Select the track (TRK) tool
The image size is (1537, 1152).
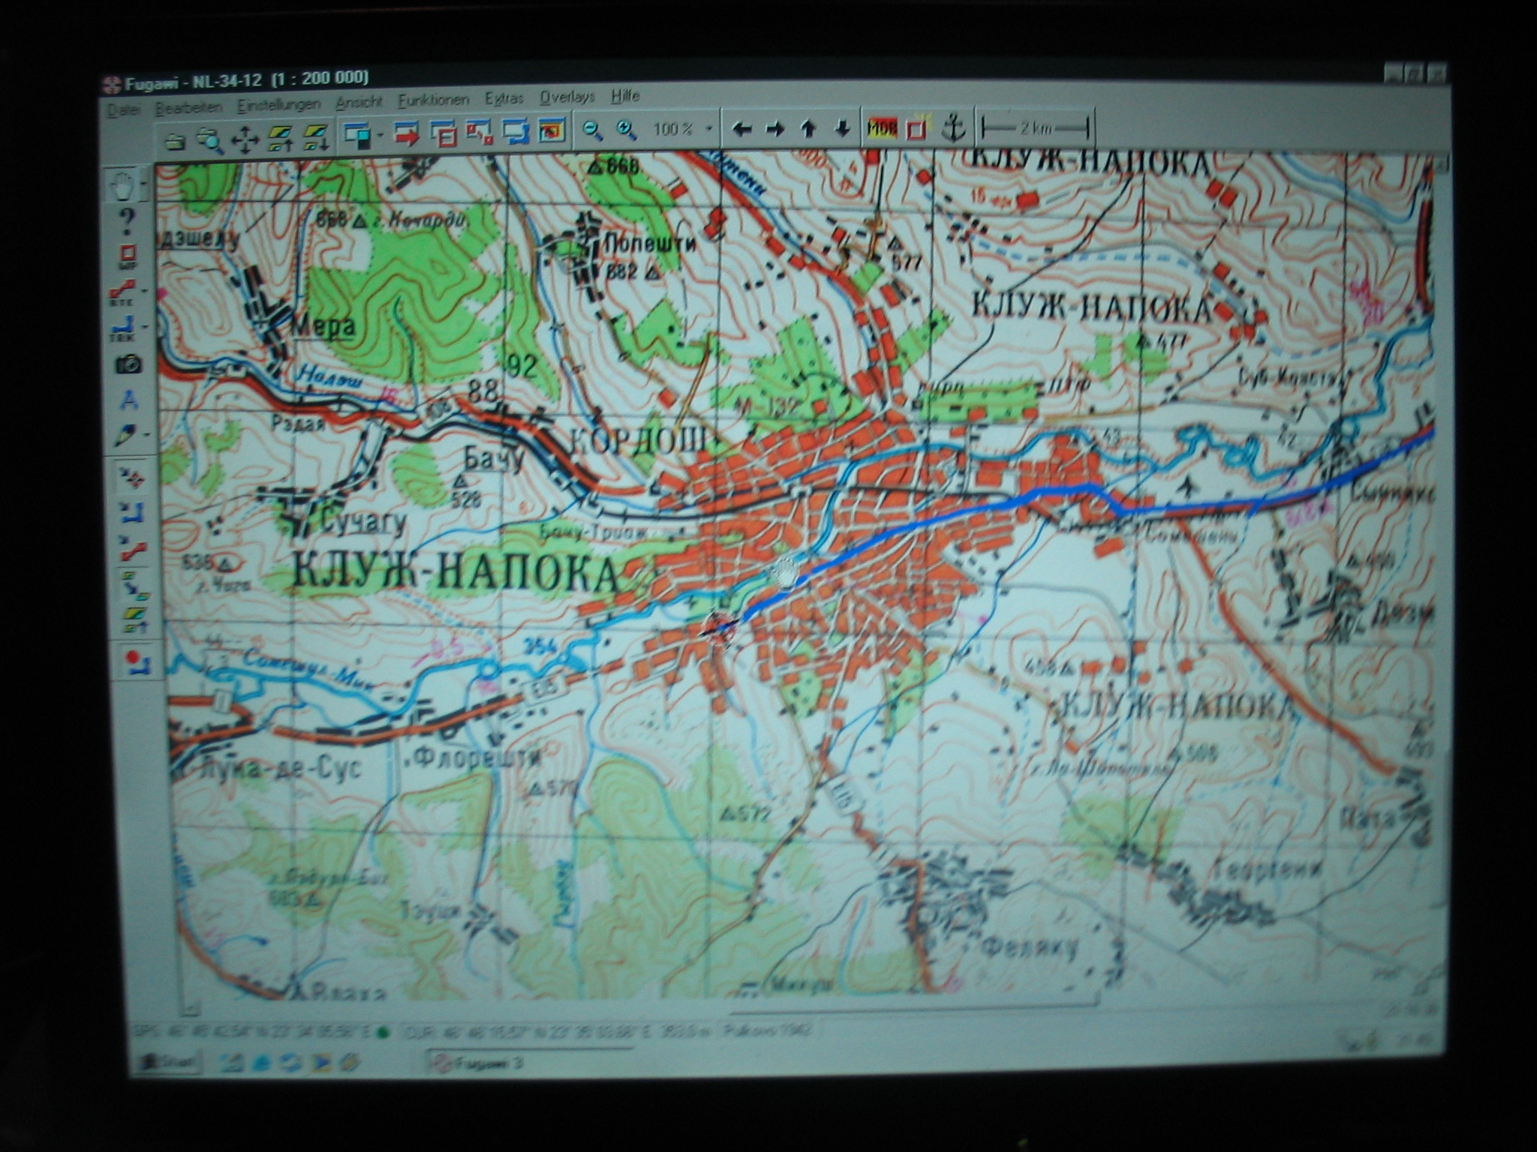pos(122,328)
